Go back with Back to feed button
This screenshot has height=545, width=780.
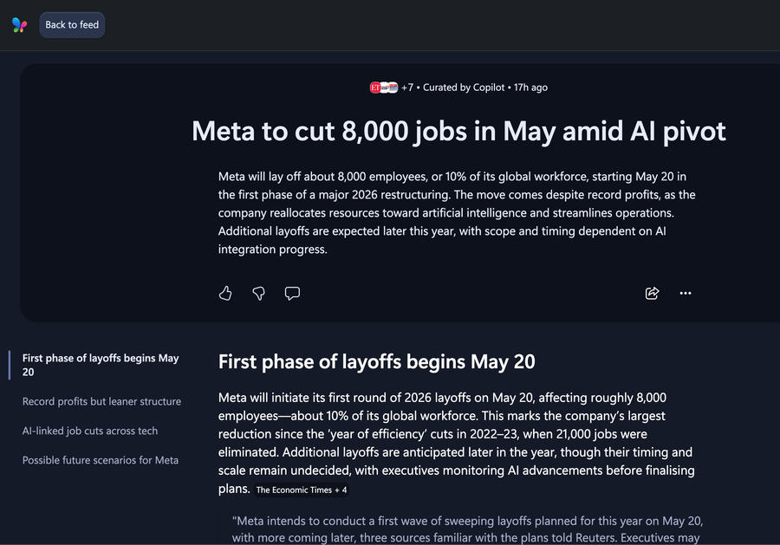72,25
